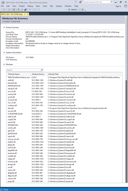Click the Undo toolbar icon
Screen dimensions: 128x191
(x=30, y=10)
